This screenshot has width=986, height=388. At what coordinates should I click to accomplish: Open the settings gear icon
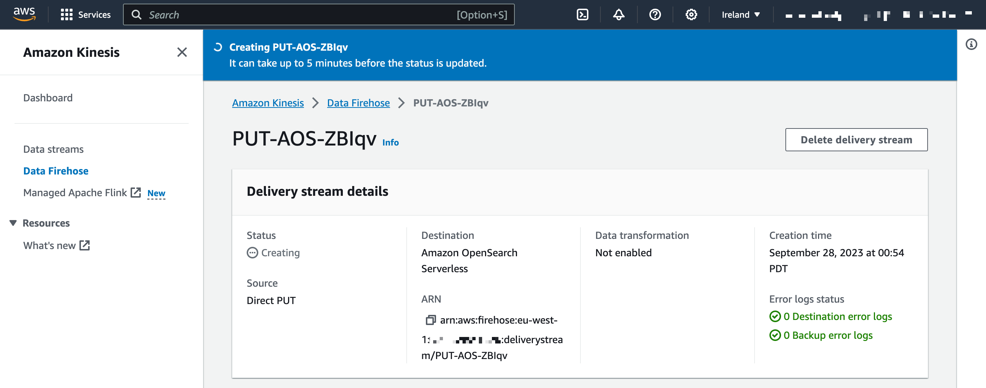(x=691, y=14)
